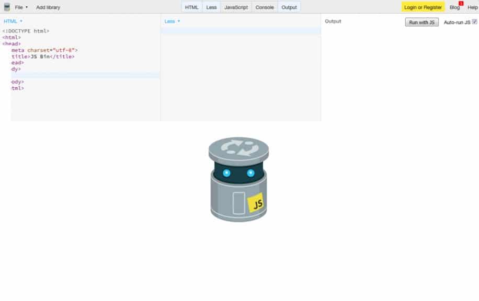
Task: Click the Login or Register button
Action: 422,7
